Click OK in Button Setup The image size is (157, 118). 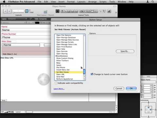point(131,88)
